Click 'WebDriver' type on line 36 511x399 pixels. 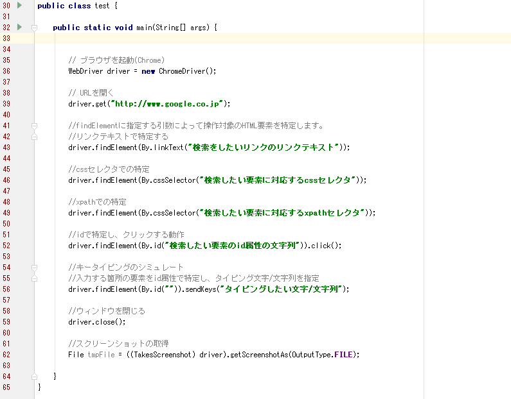pyautogui.click(x=85, y=71)
